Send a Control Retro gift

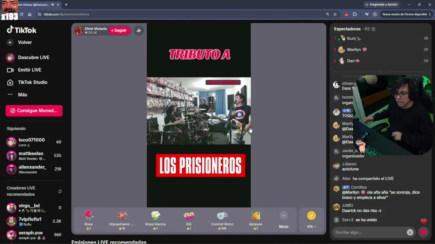222,220
